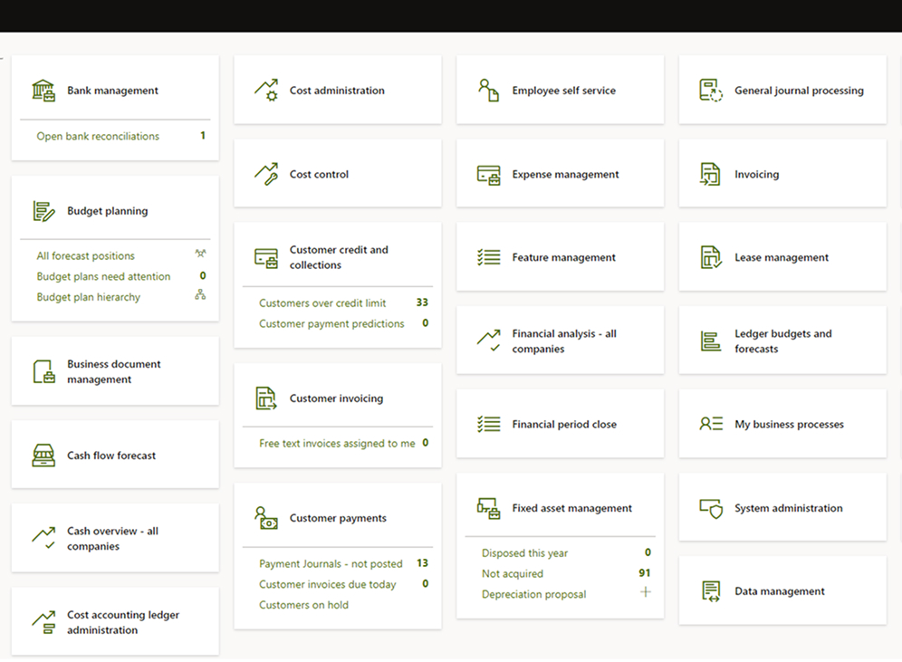Viewport: 902px width, 662px height.
Task: Open the Customer credit and collections icon
Action: pos(265,258)
